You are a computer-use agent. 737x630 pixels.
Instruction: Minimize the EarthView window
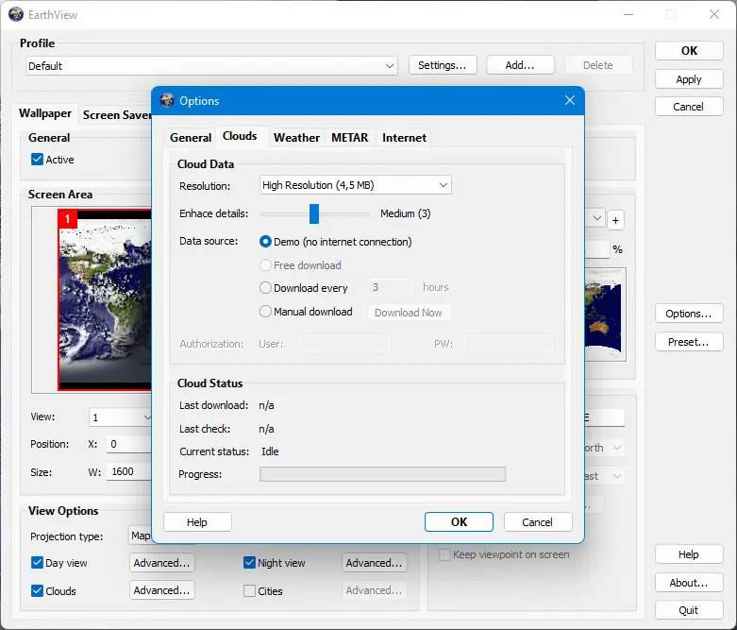[628, 14]
